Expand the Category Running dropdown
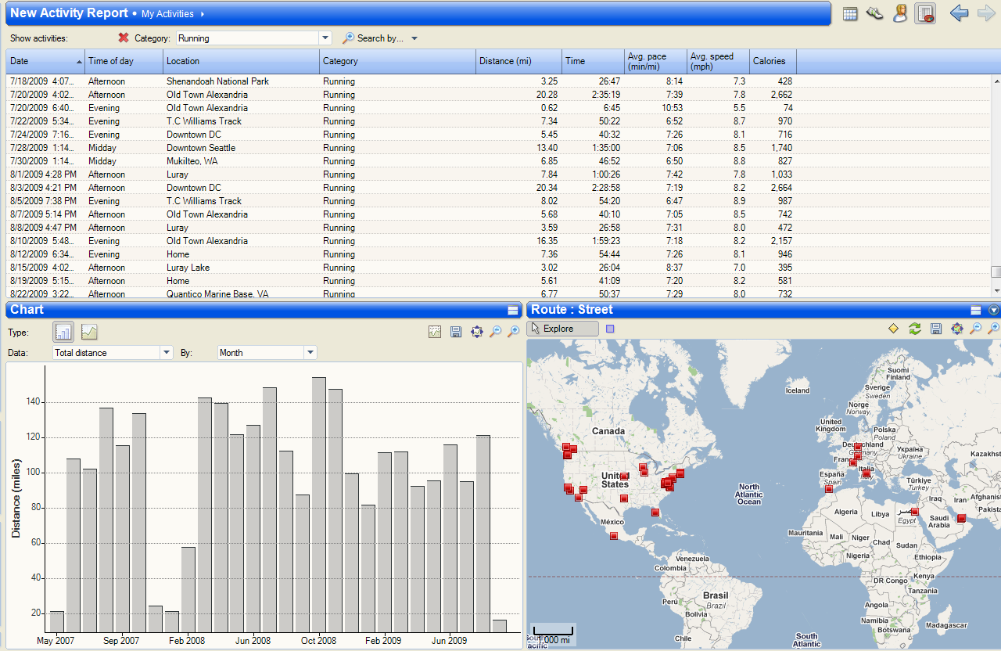Viewport: 1001px width, 651px height. point(325,38)
